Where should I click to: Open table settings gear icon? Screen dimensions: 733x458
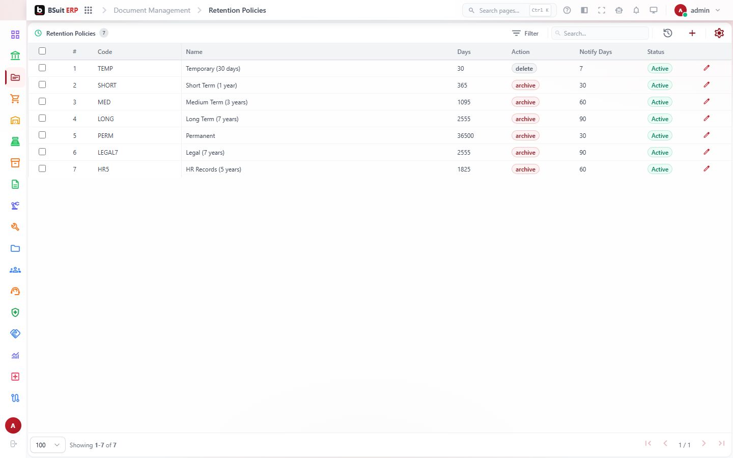719,33
